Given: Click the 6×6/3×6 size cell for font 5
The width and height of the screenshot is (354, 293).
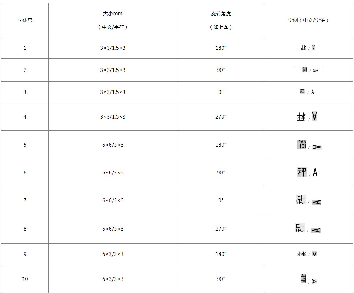Looking at the screenshot, I should [113, 145].
